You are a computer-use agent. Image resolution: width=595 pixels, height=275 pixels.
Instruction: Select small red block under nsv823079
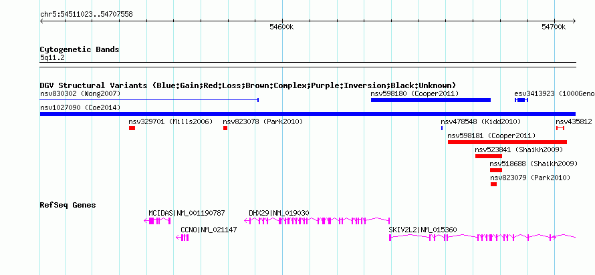click(x=493, y=184)
